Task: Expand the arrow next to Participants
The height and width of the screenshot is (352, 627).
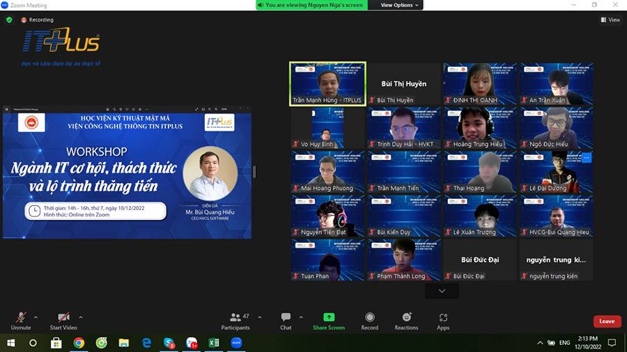Action: [x=260, y=317]
